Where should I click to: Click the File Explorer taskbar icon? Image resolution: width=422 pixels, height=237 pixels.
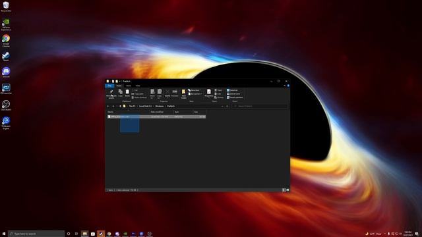[x=85, y=234]
